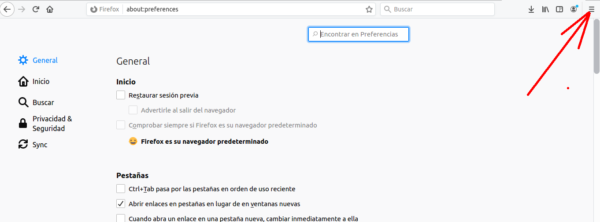Click the about:preferences address bar
Image resolution: width=600 pixels, height=222 pixels.
(x=242, y=9)
